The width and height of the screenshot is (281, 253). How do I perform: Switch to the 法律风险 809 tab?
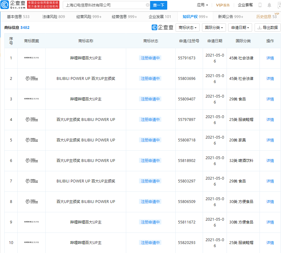pyautogui.click(x=53, y=17)
